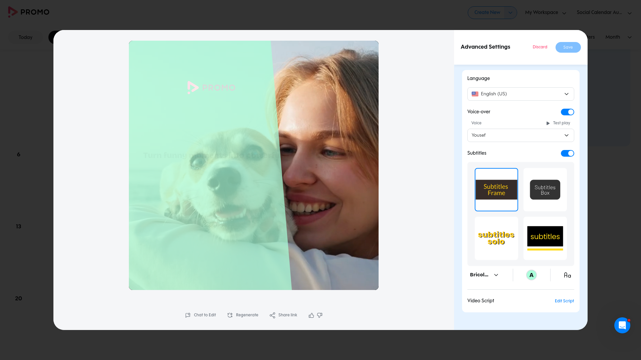Click the calendar date 6
This screenshot has width=641, height=360.
pyautogui.click(x=19, y=155)
